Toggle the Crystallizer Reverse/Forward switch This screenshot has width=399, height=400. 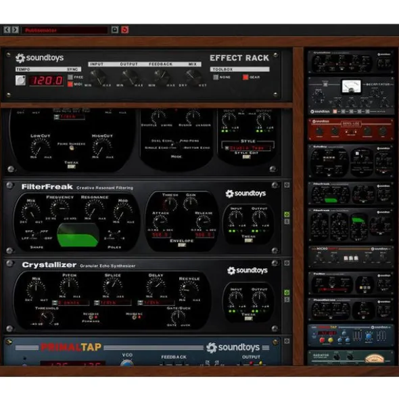click(91, 317)
